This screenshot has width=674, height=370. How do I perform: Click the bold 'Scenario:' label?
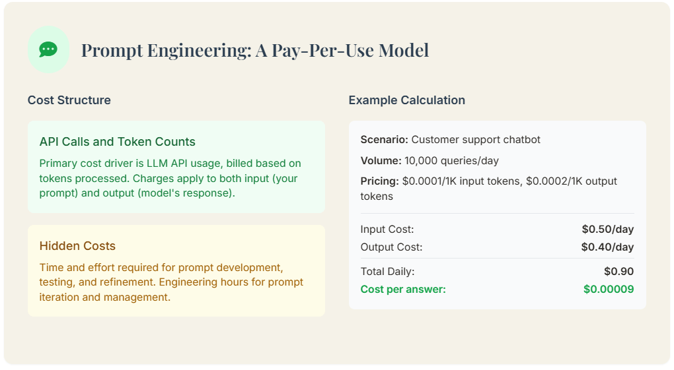point(384,140)
